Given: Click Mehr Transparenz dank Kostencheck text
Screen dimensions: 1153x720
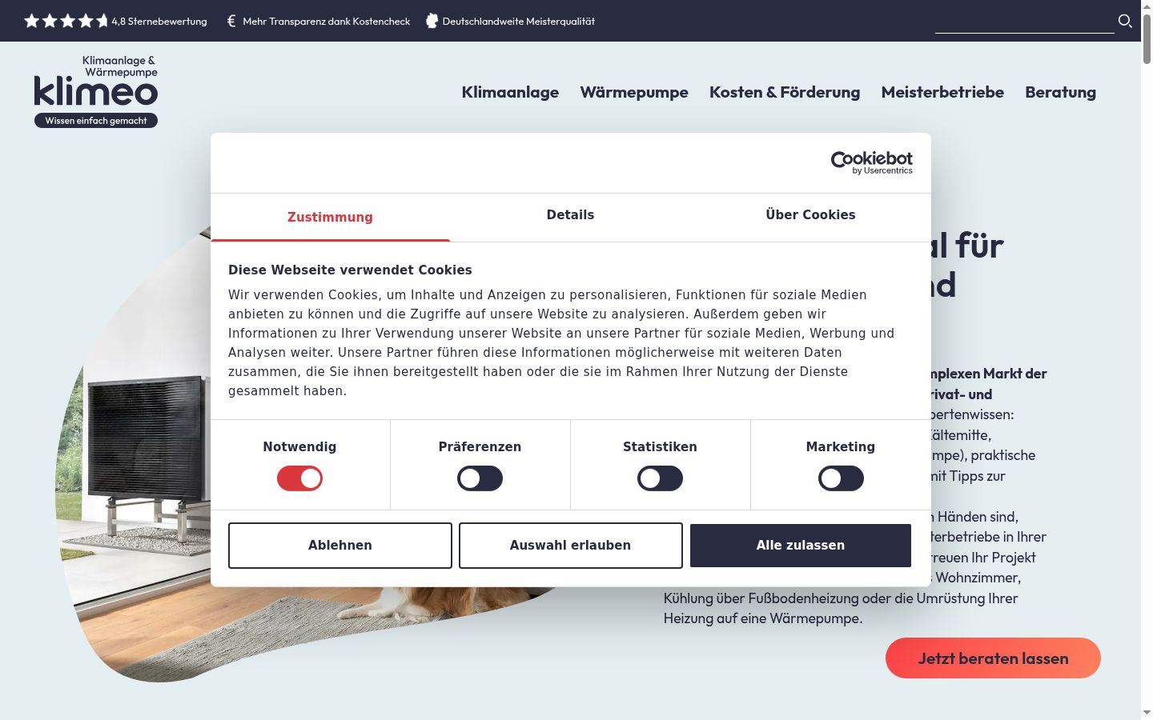Looking at the screenshot, I should (327, 22).
